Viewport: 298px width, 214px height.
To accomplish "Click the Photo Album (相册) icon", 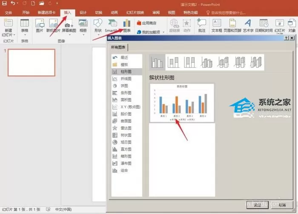I will pos(83,23).
